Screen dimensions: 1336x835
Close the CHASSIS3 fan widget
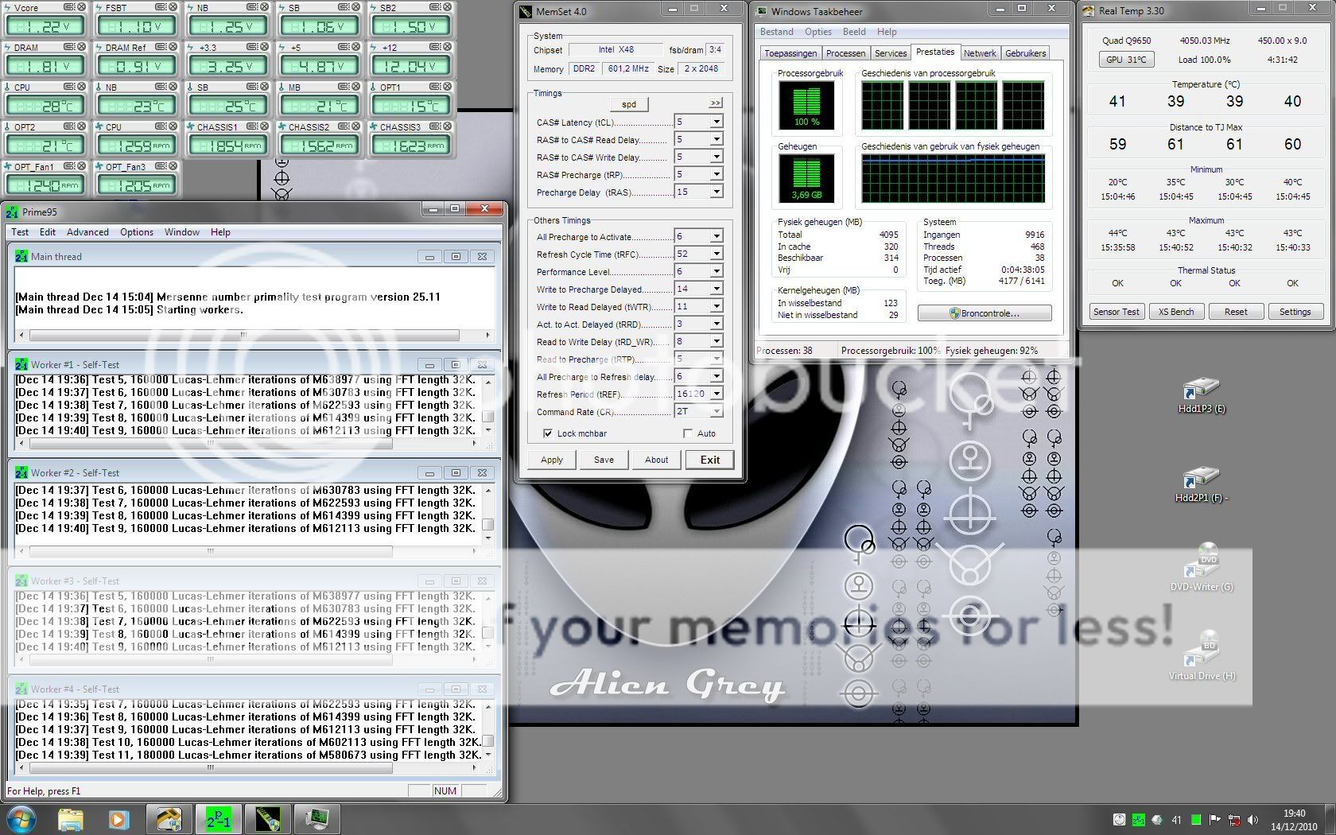tap(447, 126)
